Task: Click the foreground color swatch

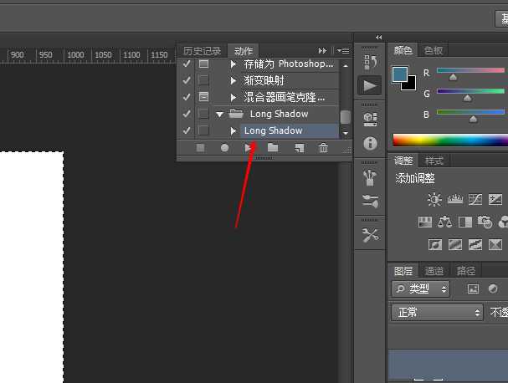Action: 401,75
